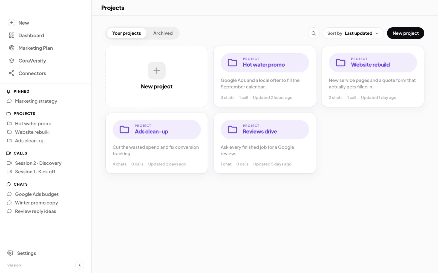Click the chat bubble icon beside Google Ads budget
This screenshot has width=438, height=273.
(9, 194)
